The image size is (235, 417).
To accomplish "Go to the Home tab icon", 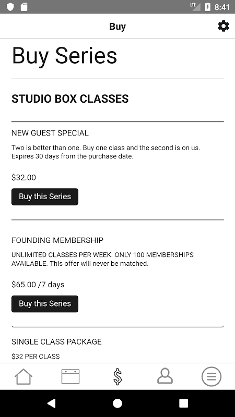I will (x=23, y=376).
